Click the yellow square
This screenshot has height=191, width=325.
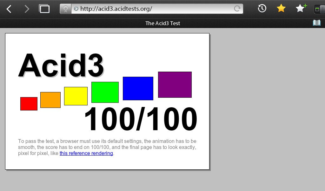pos(76,96)
